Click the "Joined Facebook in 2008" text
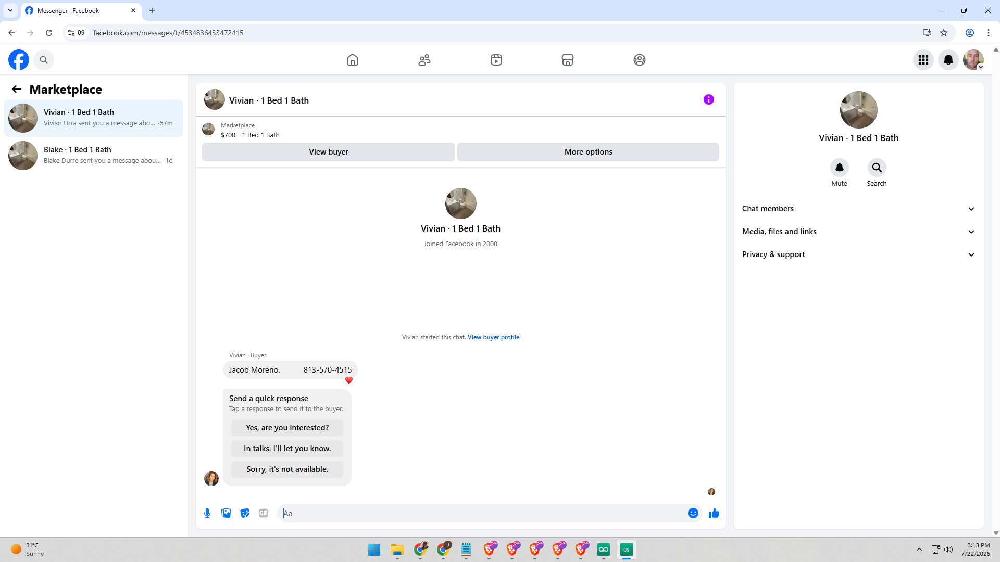1000x562 pixels. click(x=460, y=244)
